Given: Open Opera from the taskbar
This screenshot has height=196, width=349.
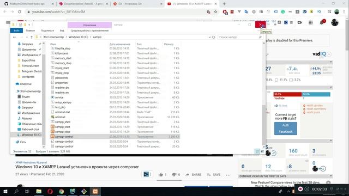Looking at the screenshot, I should pos(50,191).
